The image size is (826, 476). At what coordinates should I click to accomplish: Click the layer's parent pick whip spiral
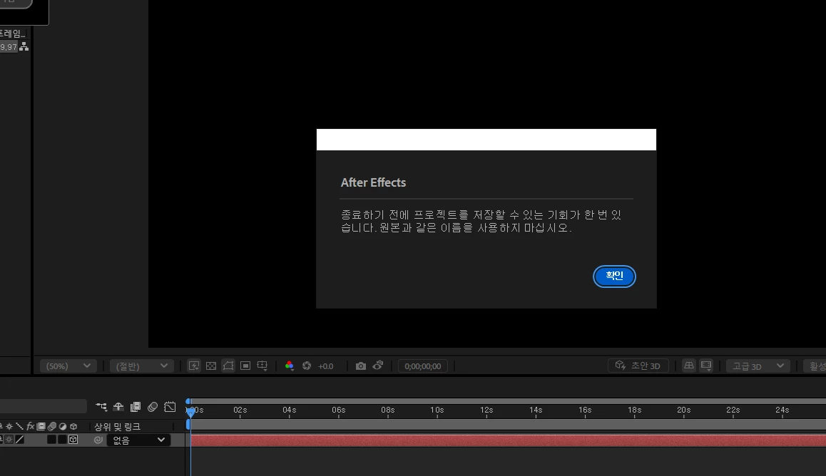(x=98, y=440)
